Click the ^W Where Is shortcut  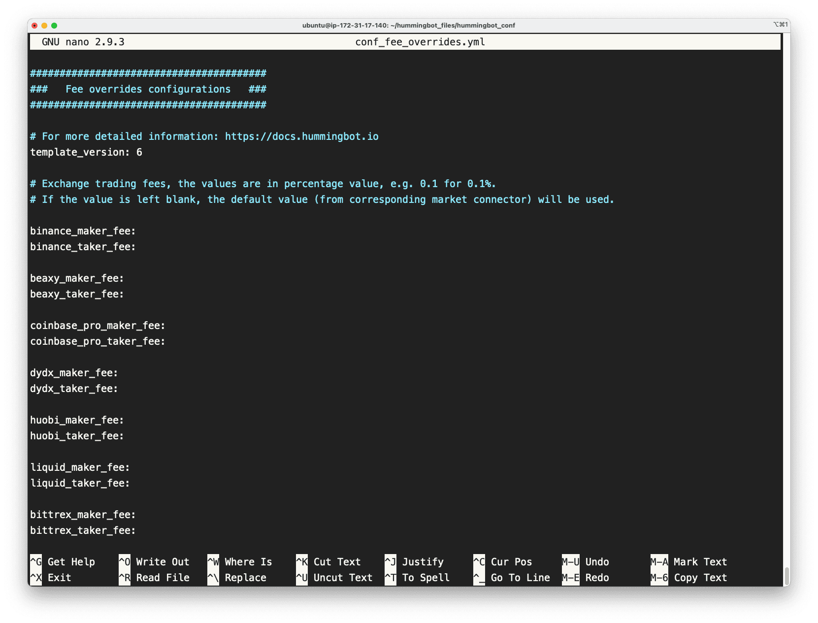click(240, 562)
